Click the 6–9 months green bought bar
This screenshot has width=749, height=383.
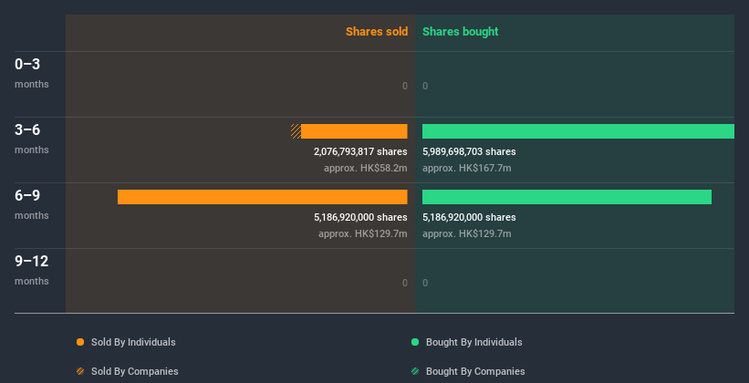[567, 197]
